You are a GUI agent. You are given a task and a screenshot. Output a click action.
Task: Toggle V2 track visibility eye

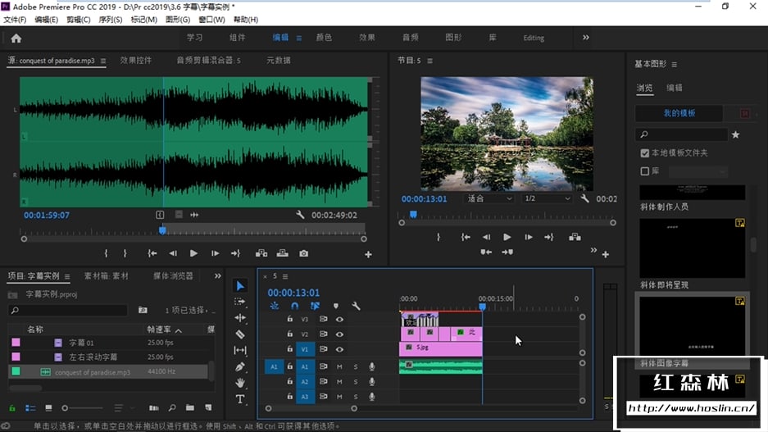339,334
